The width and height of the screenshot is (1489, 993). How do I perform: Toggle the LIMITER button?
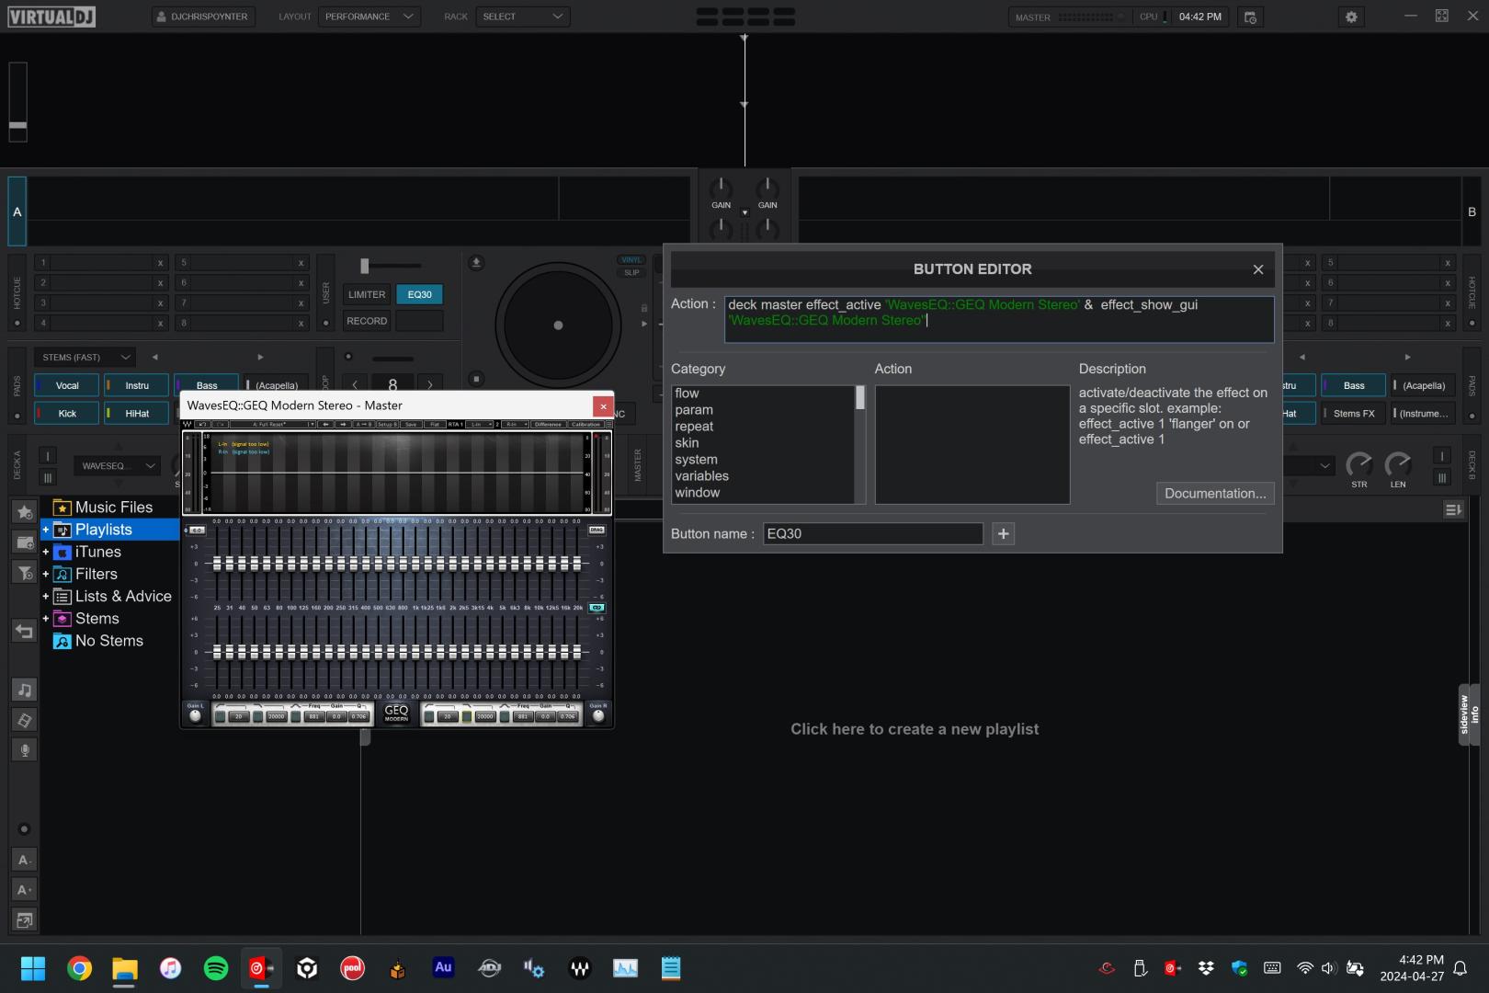(x=367, y=294)
